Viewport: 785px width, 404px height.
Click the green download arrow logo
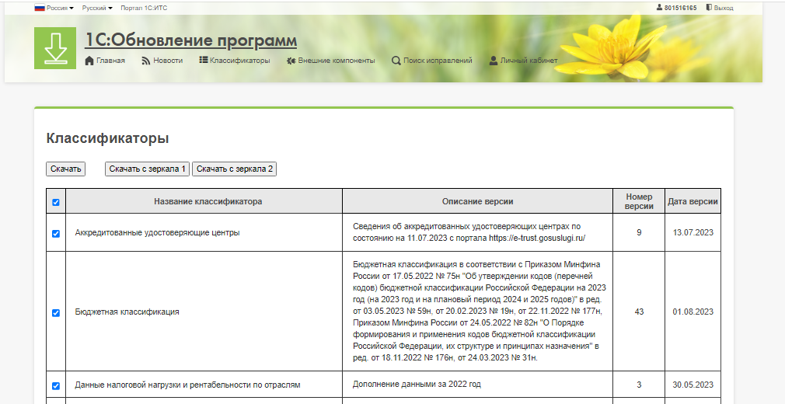55,48
